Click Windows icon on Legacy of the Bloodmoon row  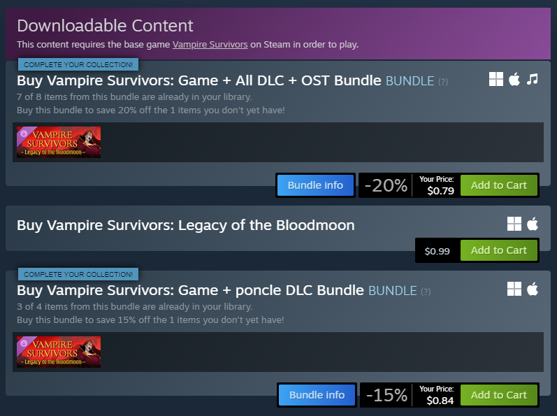(514, 224)
